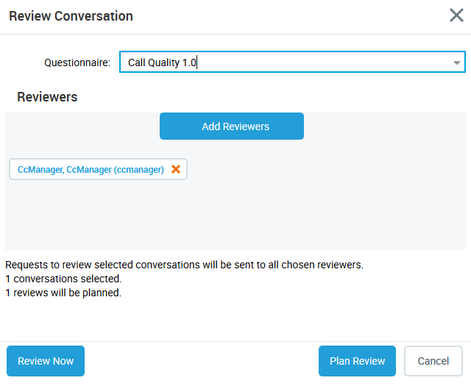Click the Call Quality 1.0 text field
The width and height of the screenshot is (471, 386).
(x=280, y=62)
